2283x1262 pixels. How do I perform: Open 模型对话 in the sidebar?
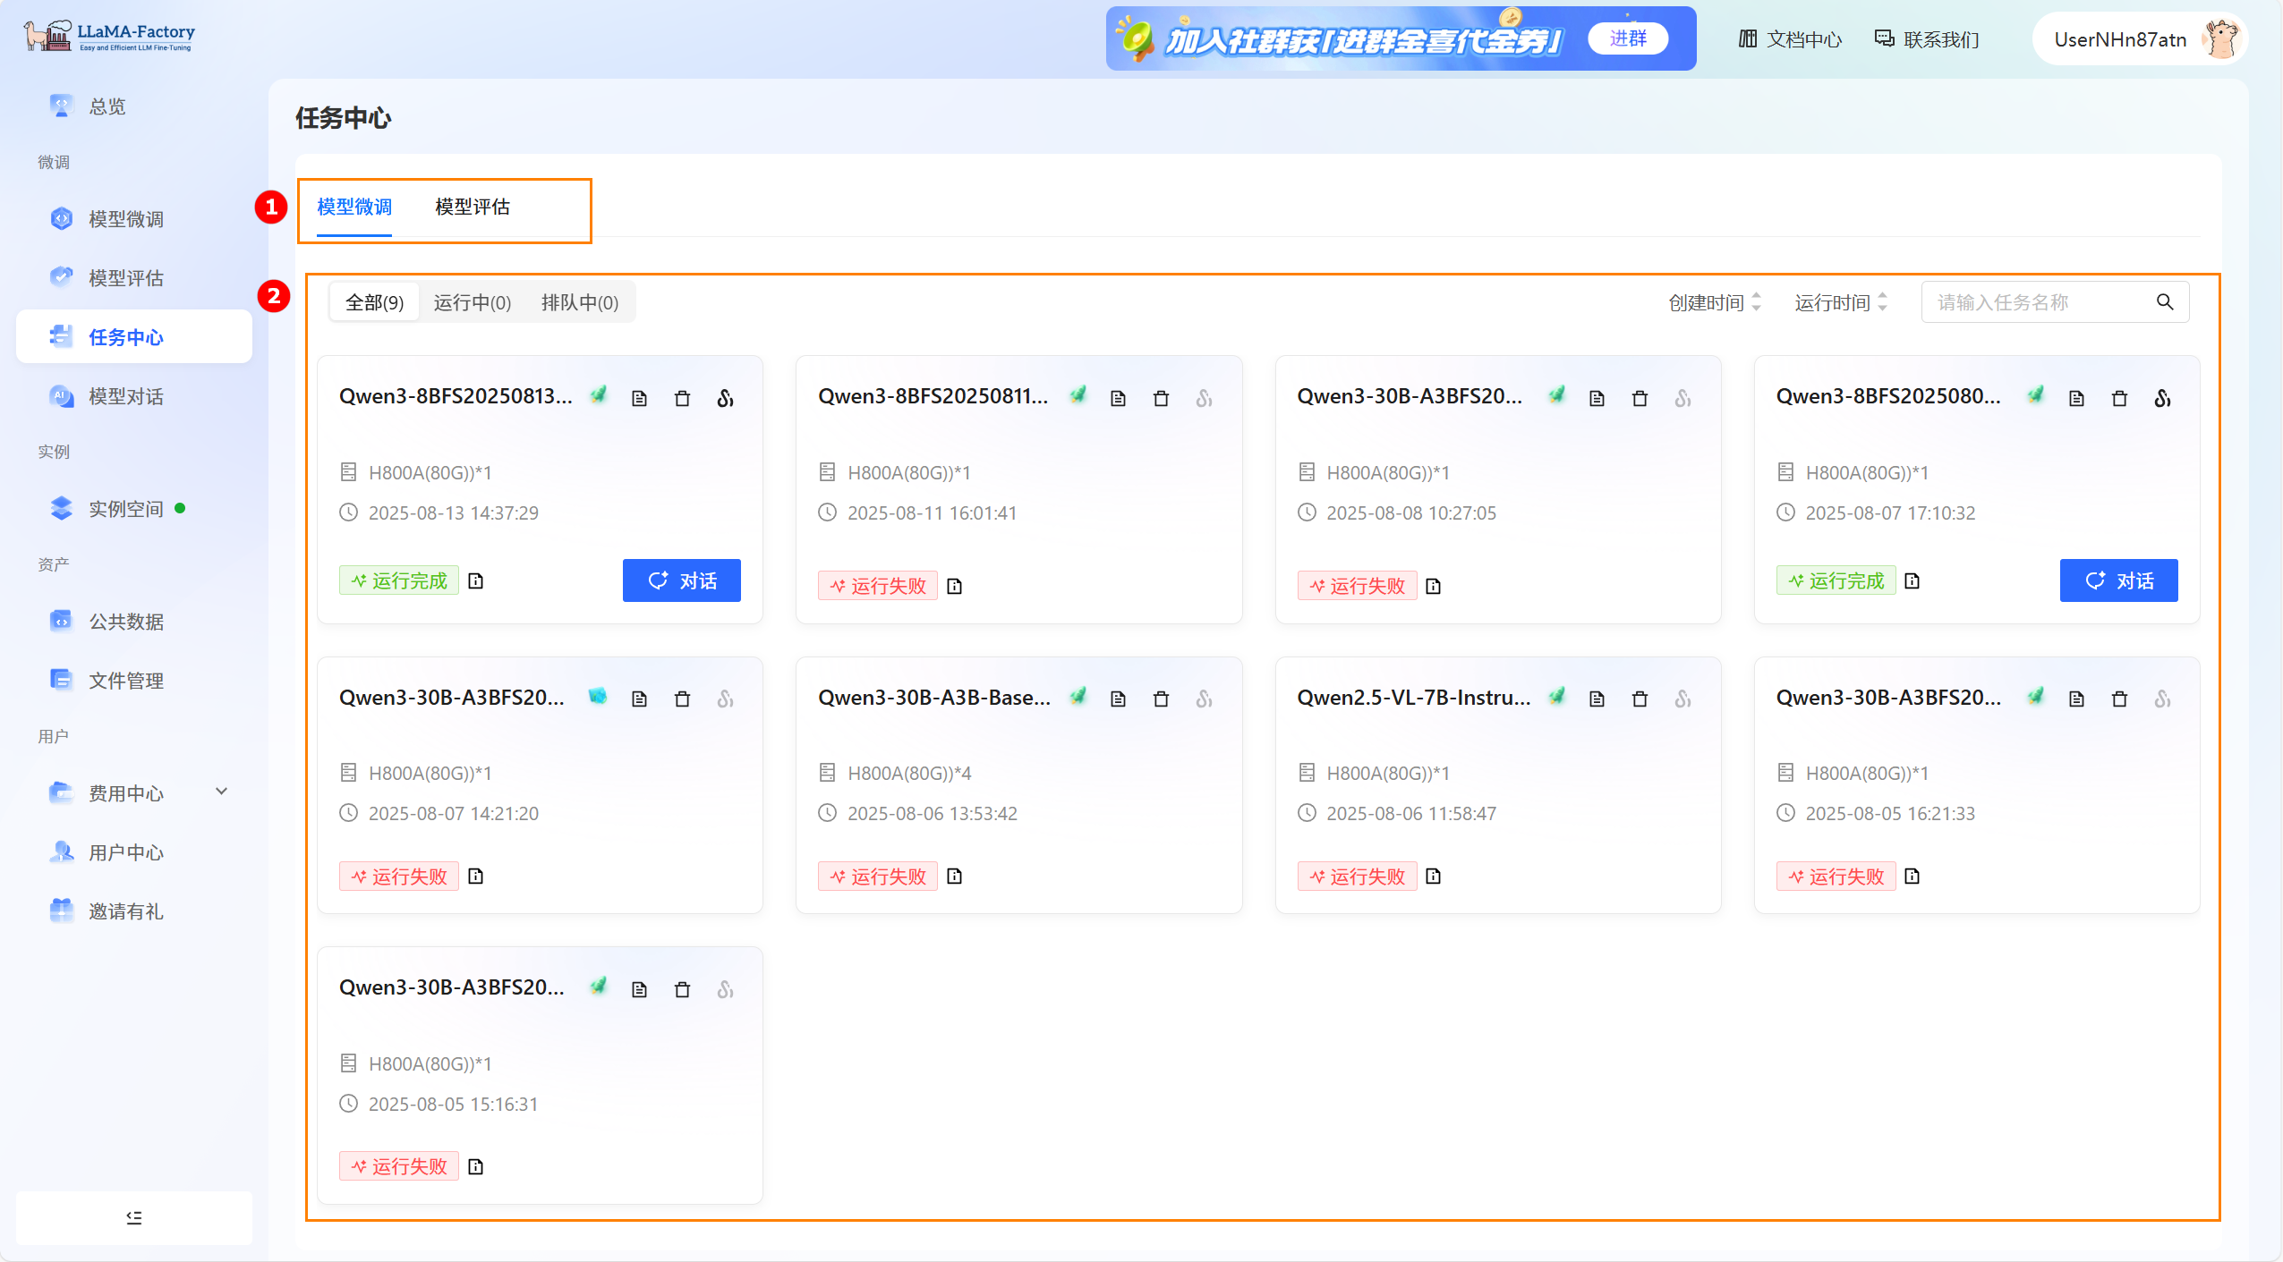click(x=125, y=396)
